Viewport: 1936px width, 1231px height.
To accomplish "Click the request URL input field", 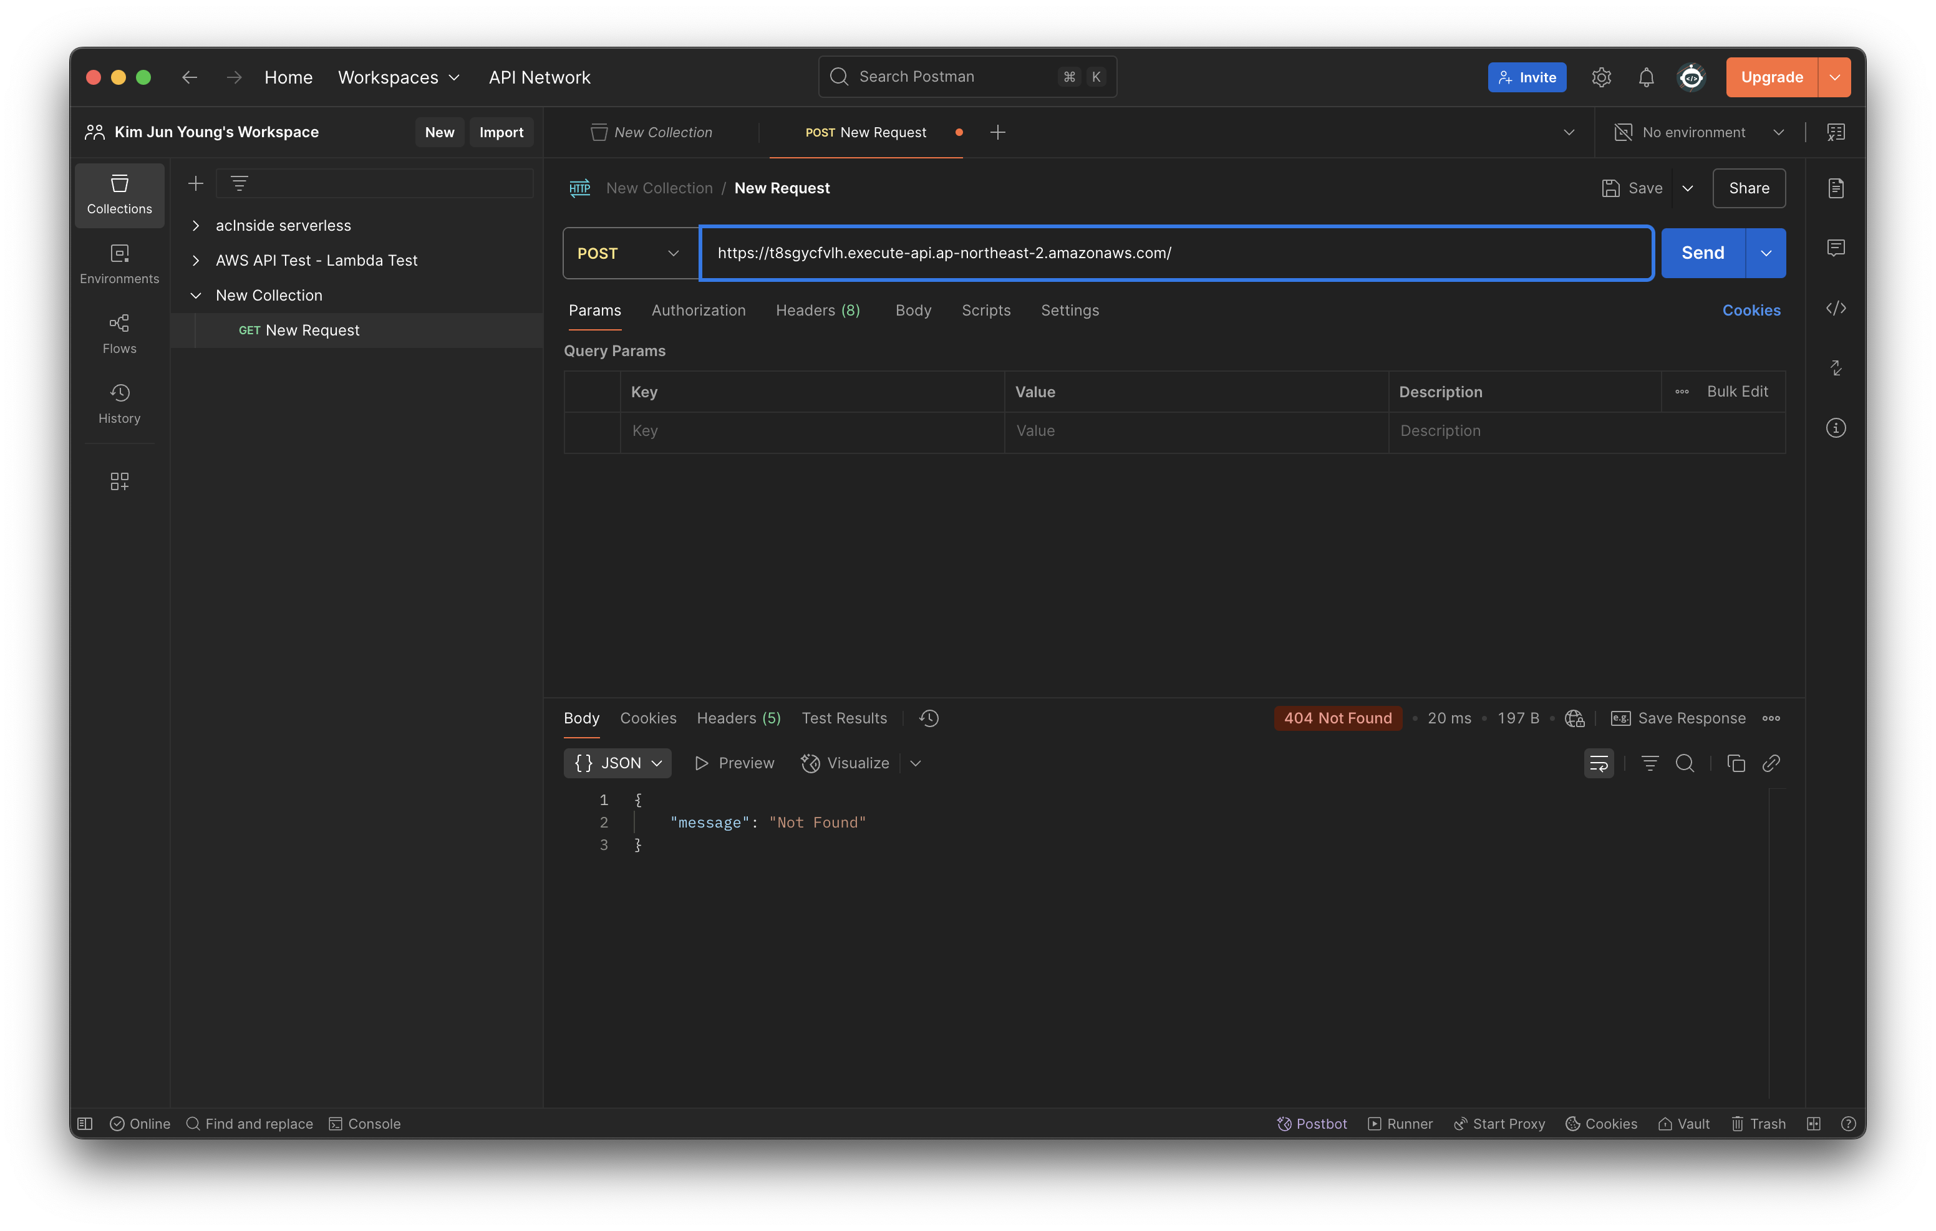I will click(x=1174, y=253).
